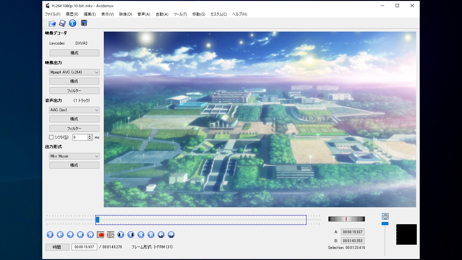
Task: Open the カスタム(C) menu
Action: [219, 14]
